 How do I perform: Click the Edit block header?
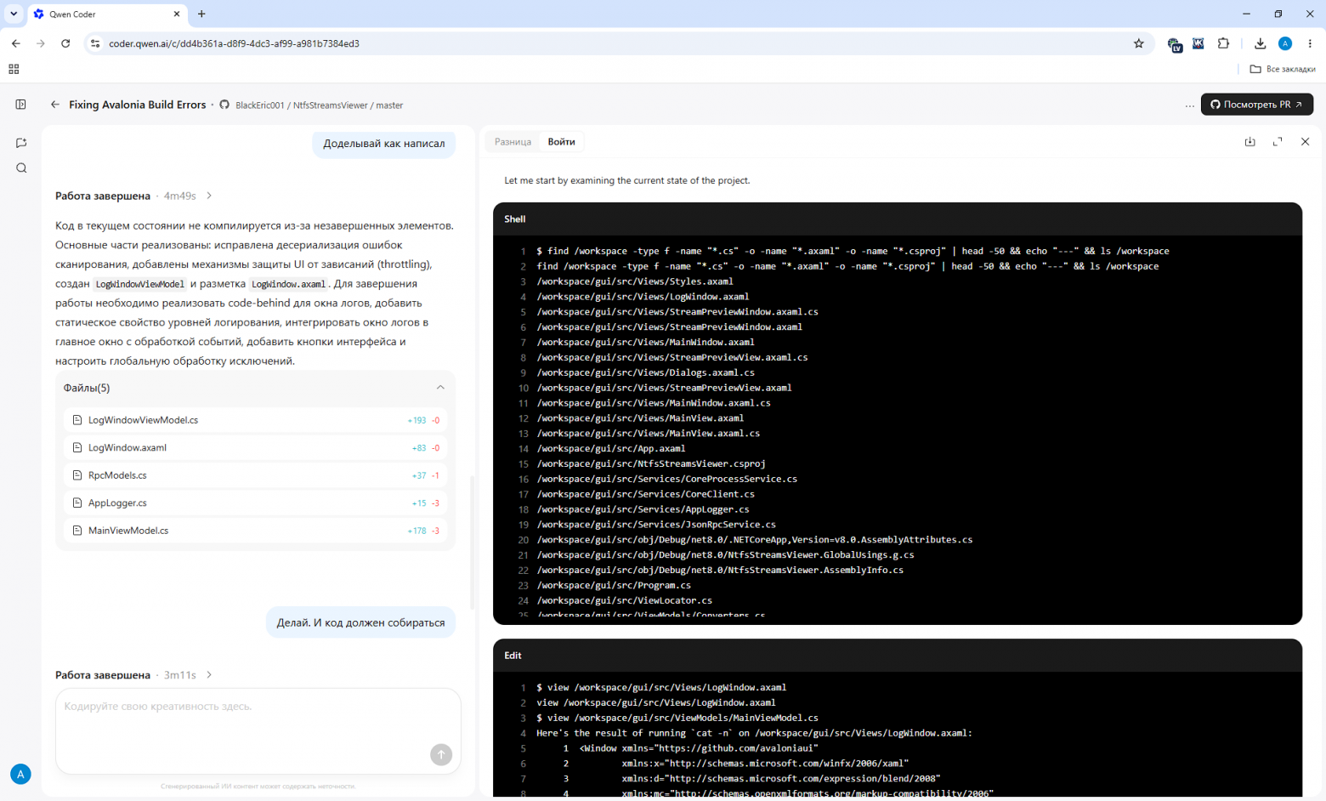(x=898, y=656)
